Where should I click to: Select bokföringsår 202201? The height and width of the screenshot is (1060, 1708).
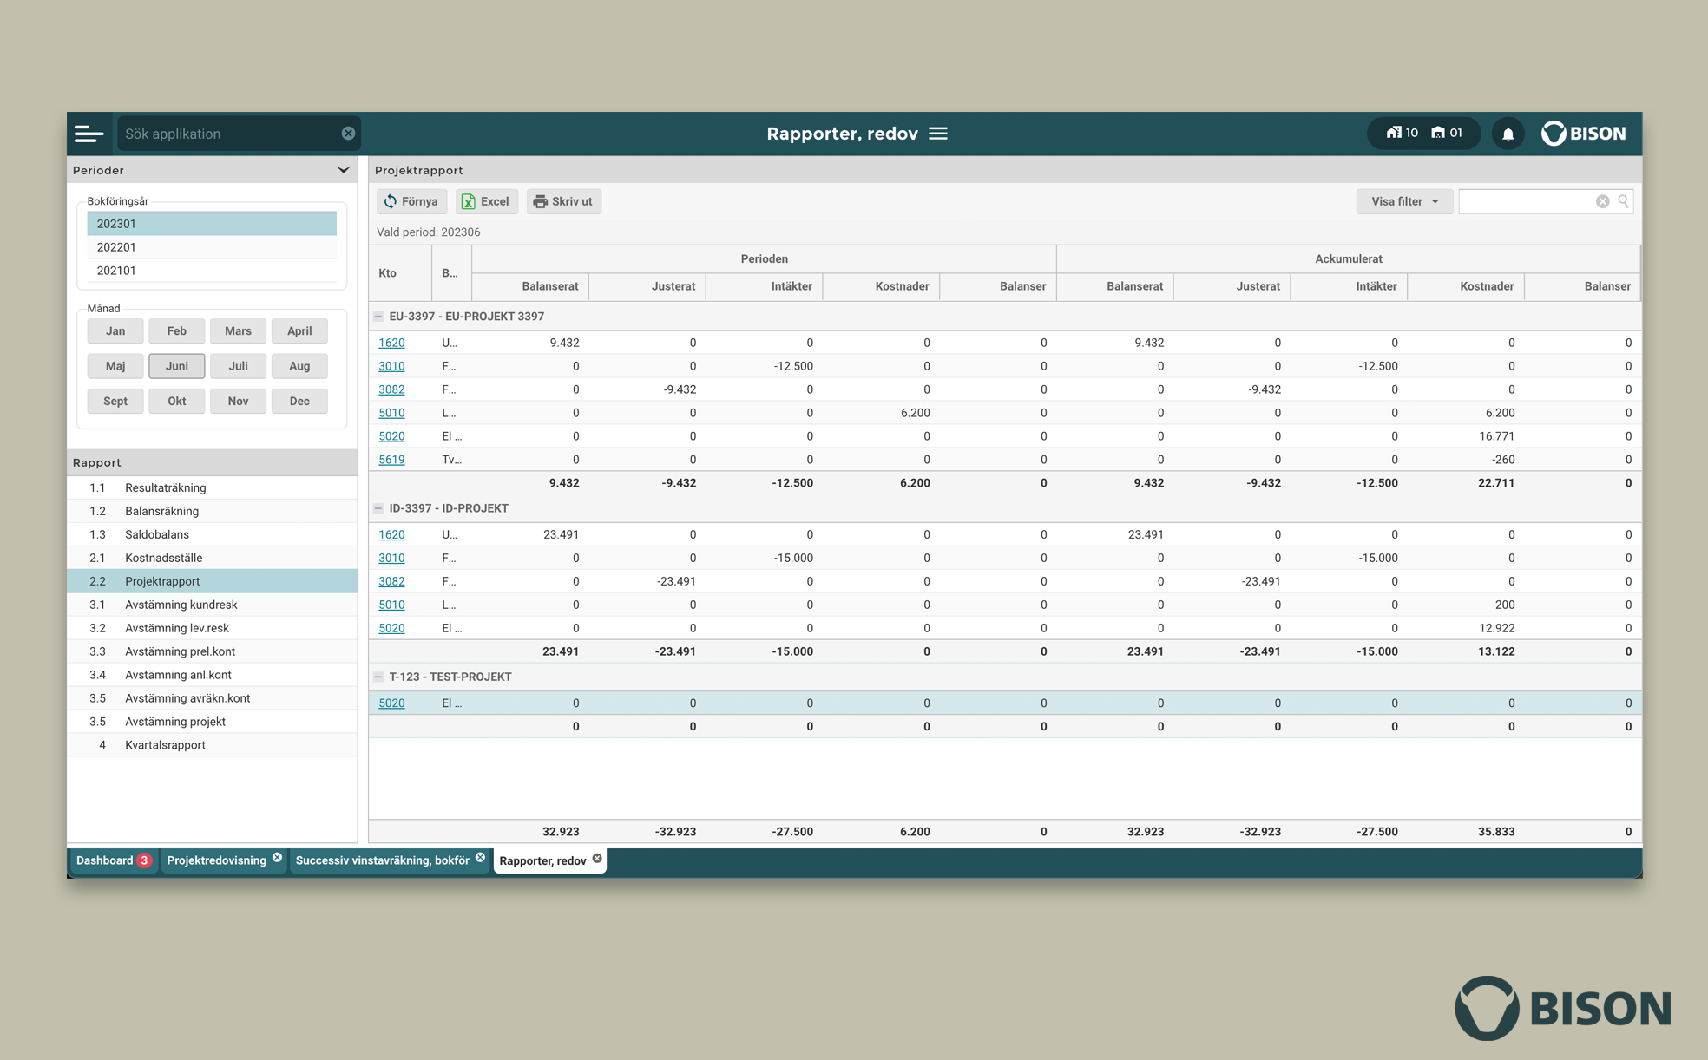(x=212, y=247)
